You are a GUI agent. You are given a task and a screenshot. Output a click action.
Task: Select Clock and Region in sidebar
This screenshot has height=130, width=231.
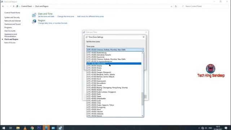click(11, 39)
